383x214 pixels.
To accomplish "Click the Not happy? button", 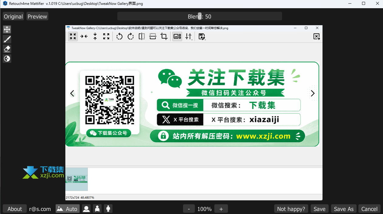I will tap(291, 209).
